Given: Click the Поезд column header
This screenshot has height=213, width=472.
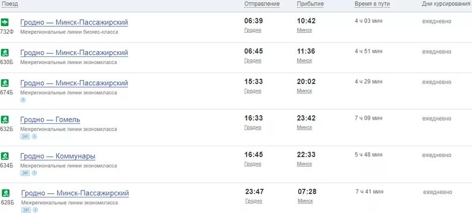Looking at the screenshot, I should tap(9, 4).
